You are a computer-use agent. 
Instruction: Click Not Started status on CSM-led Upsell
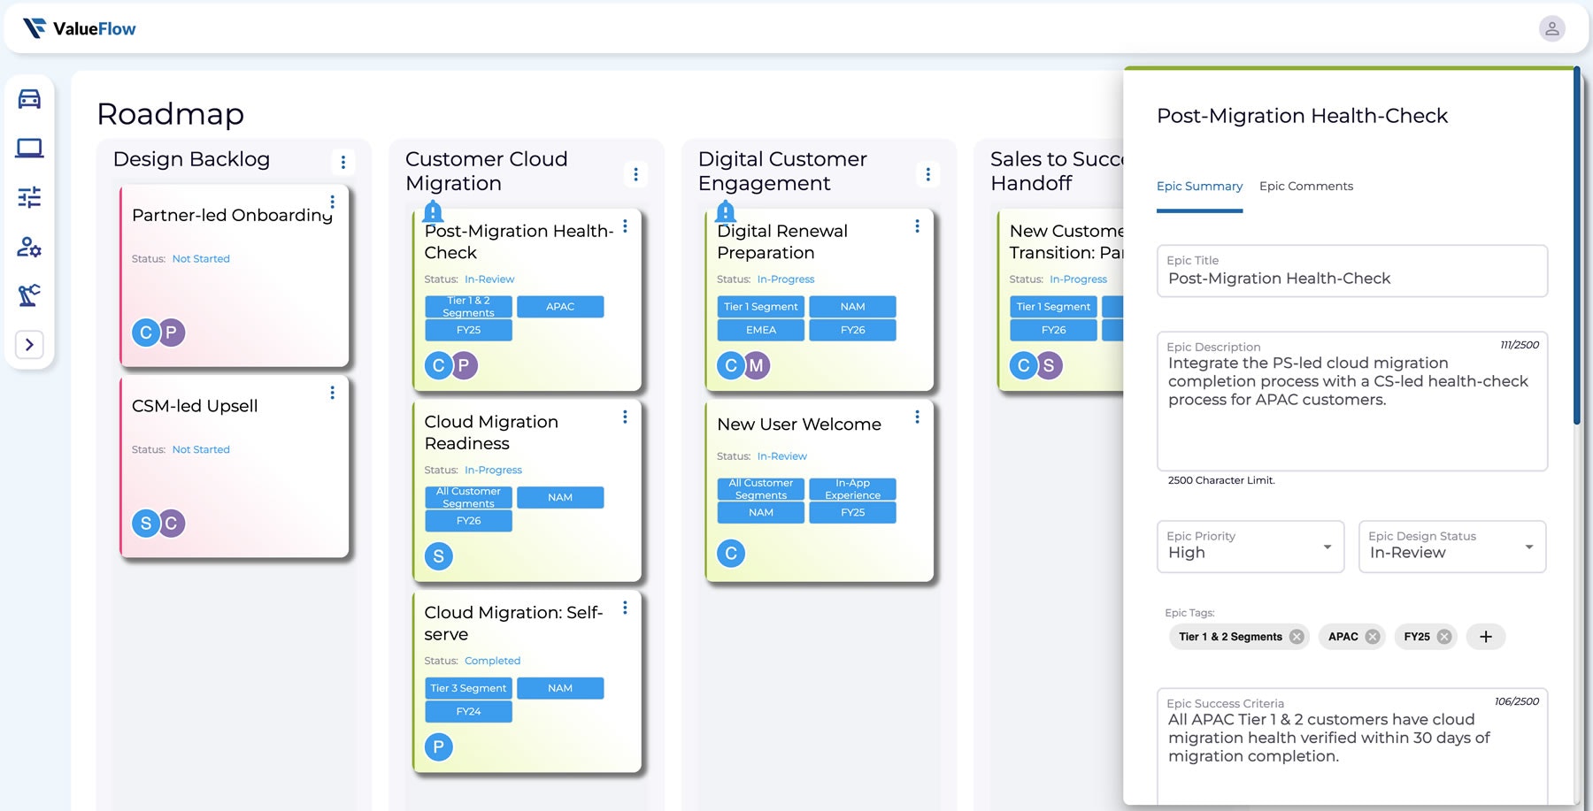(x=201, y=450)
